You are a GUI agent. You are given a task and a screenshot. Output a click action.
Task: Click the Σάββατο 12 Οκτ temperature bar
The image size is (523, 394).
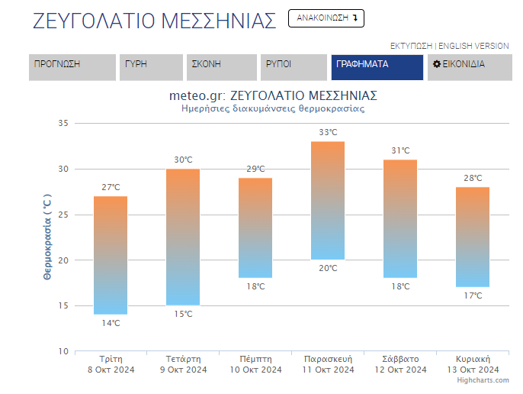click(400, 219)
